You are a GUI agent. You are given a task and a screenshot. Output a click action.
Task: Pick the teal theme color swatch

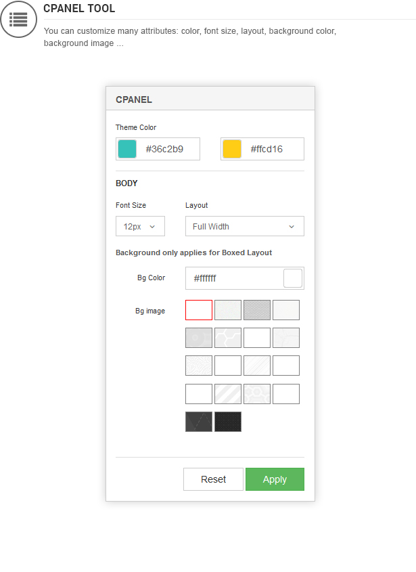(x=127, y=149)
